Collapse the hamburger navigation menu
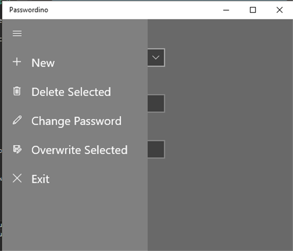The width and height of the screenshot is (293, 251). click(17, 33)
